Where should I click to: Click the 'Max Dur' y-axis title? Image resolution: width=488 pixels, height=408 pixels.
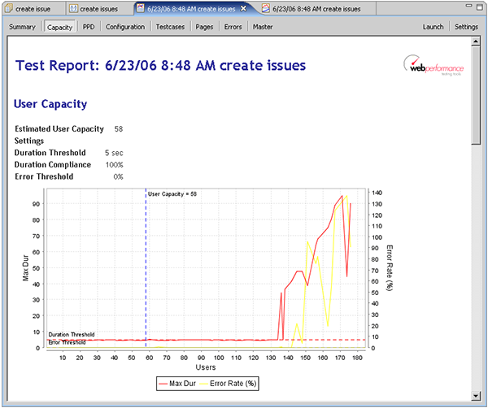point(25,267)
